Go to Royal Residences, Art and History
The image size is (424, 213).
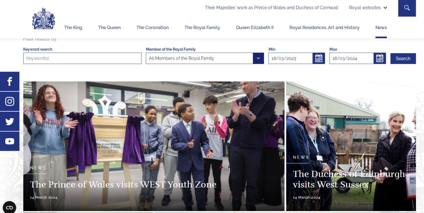[324, 27]
